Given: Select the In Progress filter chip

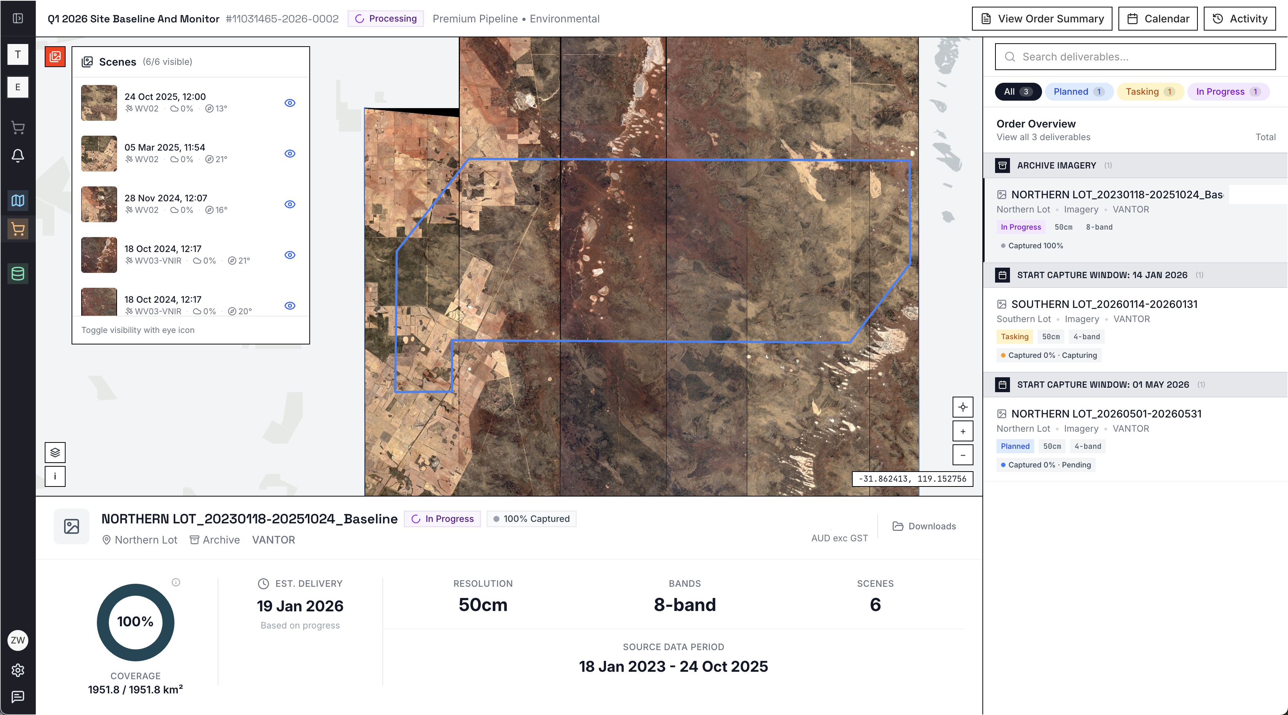Looking at the screenshot, I should click(1228, 91).
